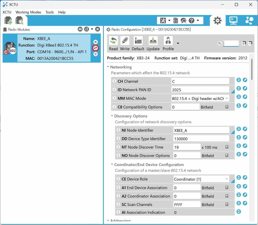The height and width of the screenshot is (225, 258).
Task: Open the frames log list icon
Action: click(x=176, y=21)
